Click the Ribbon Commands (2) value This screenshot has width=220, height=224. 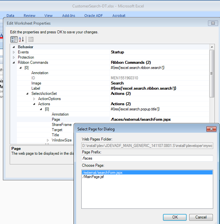tap(131, 62)
